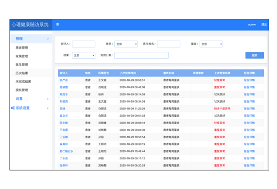The height and width of the screenshot is (189, 277).
Task: Open 授权管理 in the sidebar
Action: click(x=22, y=90)
